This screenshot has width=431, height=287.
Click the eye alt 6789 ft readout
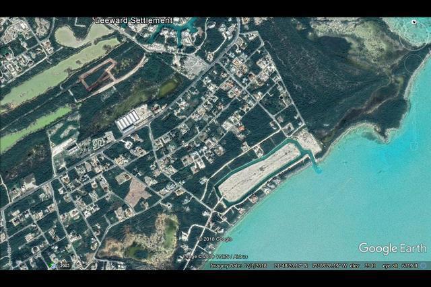click(x=401, y=265)
